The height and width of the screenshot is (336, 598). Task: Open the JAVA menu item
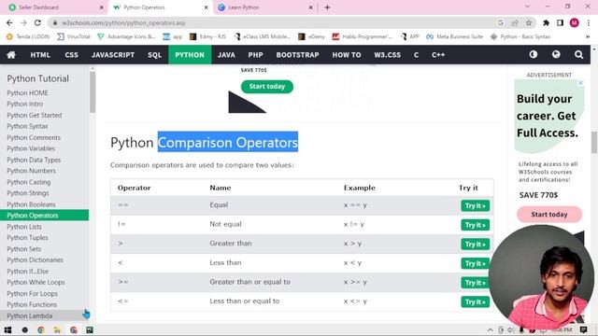pos(226,55)
